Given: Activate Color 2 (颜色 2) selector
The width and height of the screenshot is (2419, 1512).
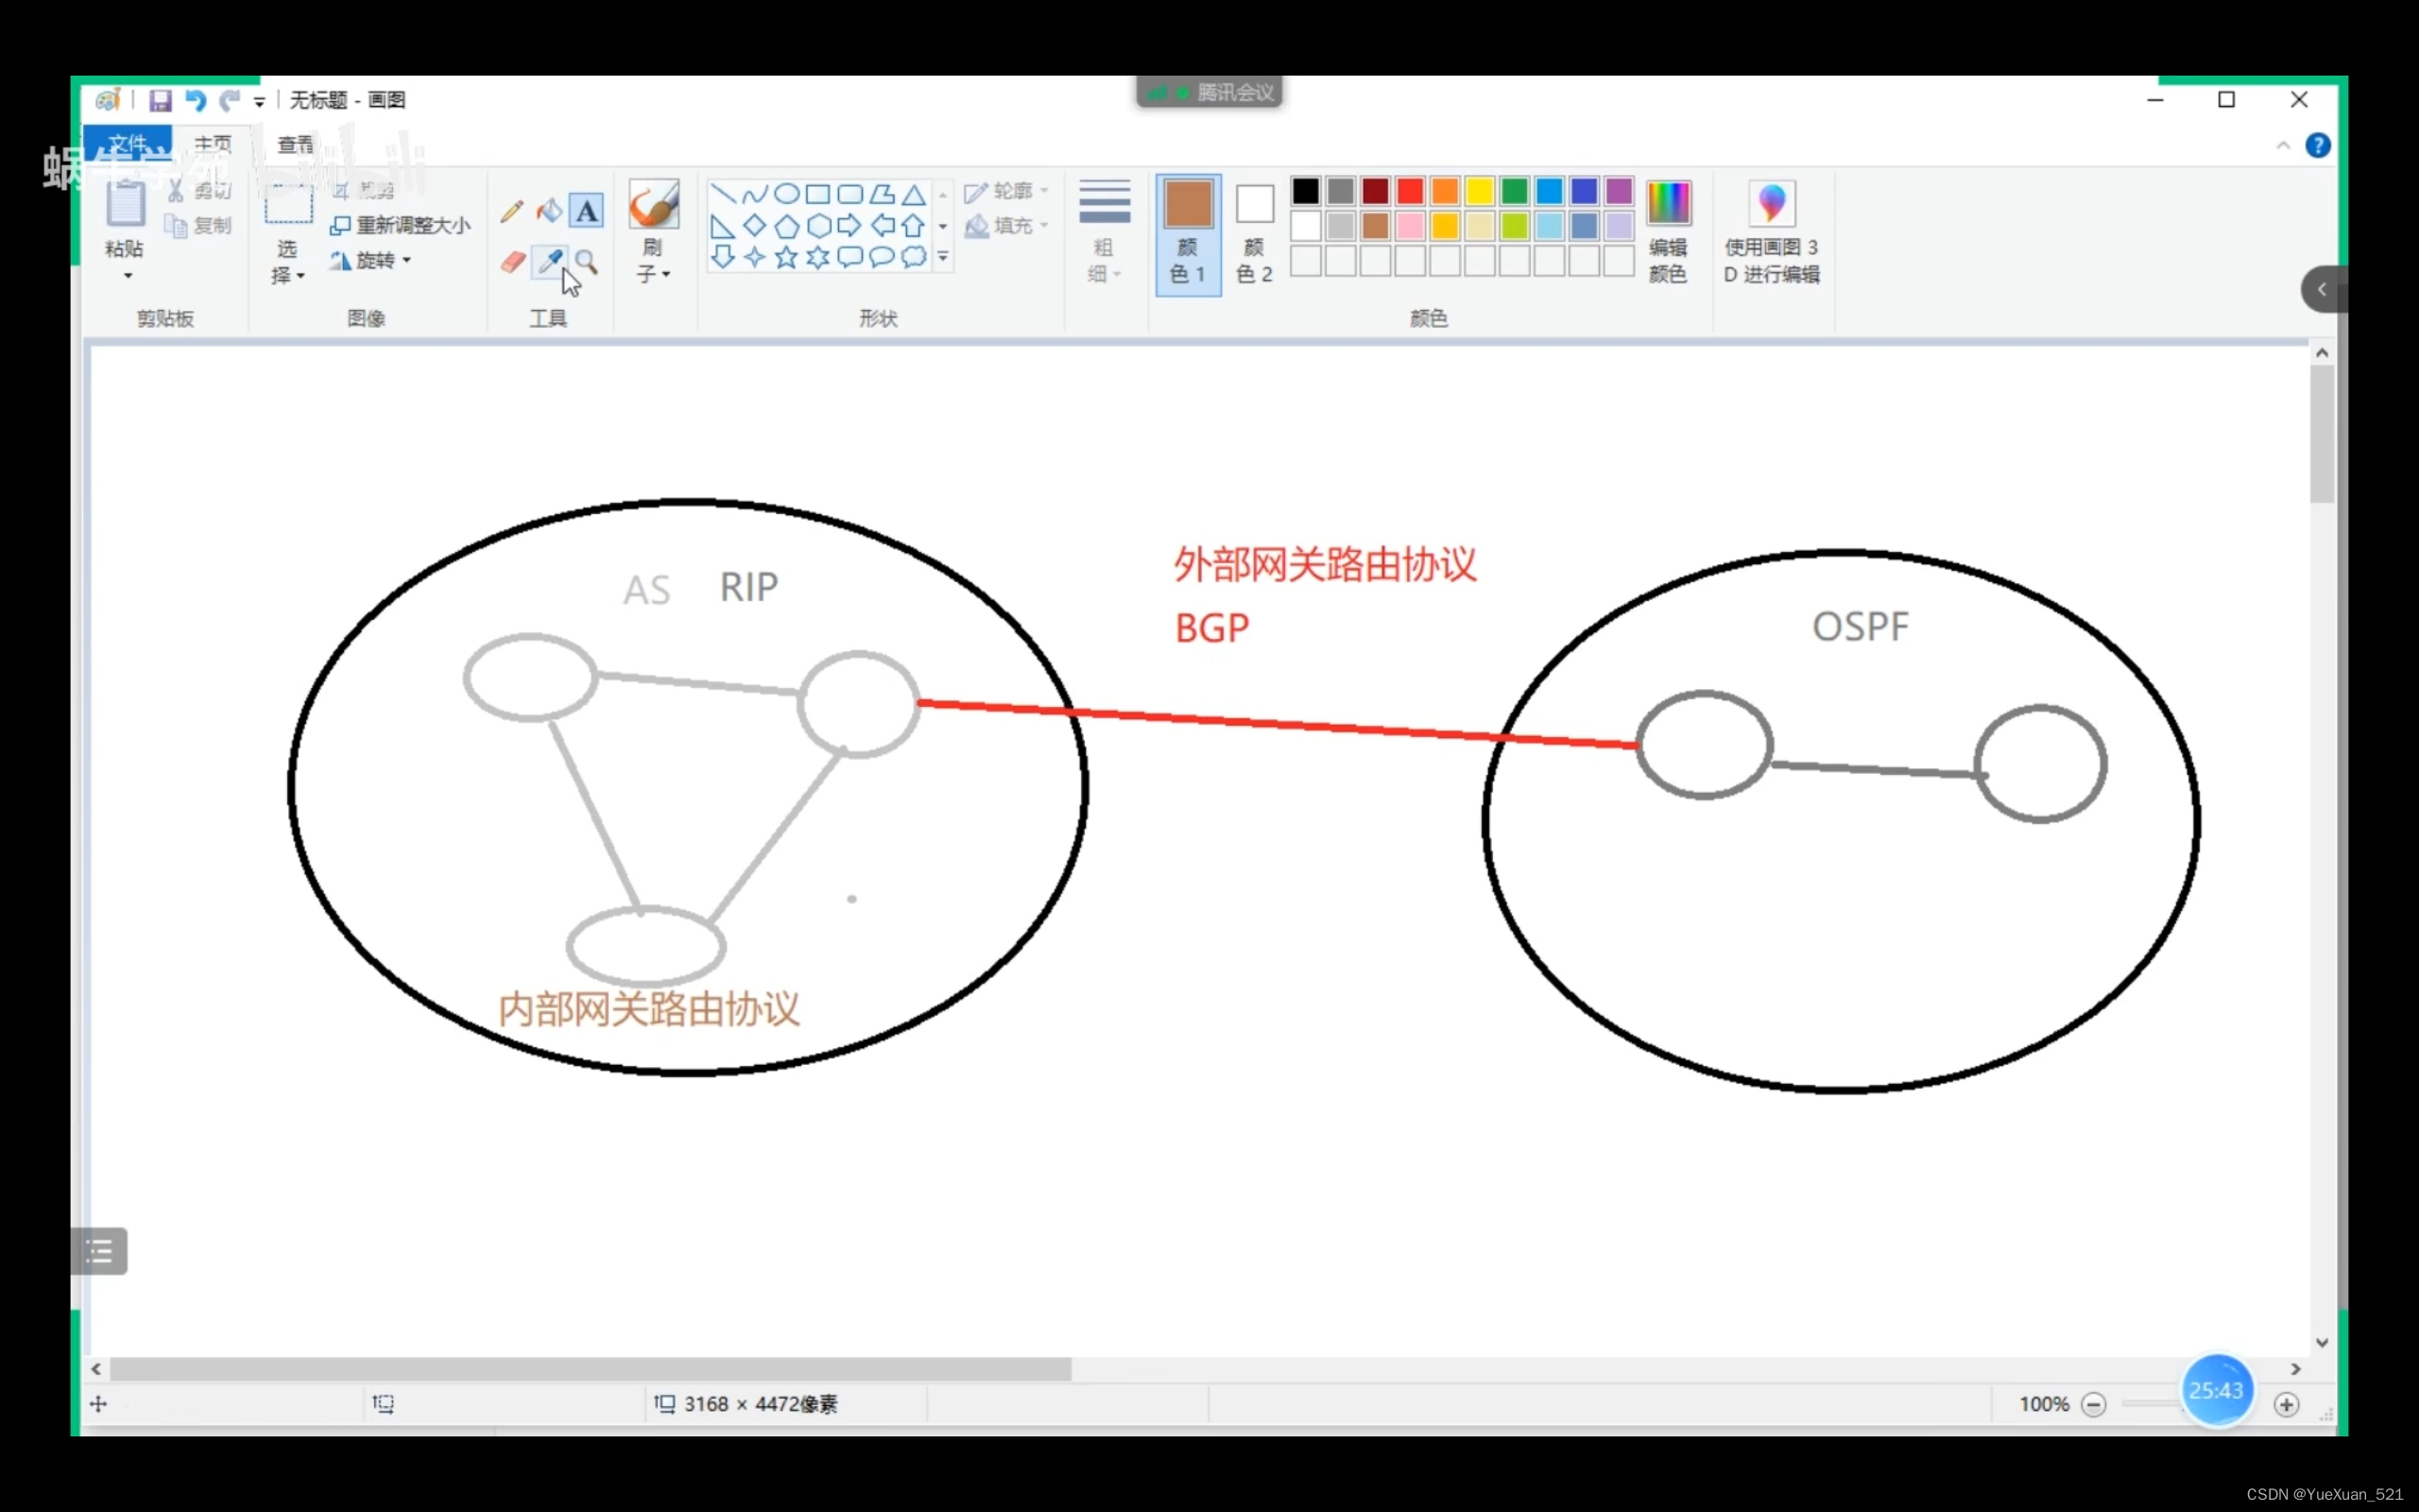Looking at the screenshot, I should [1255, 234].
